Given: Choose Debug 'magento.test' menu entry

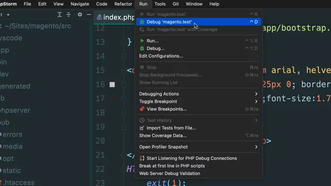Looking at the screenshot, I should click(199, 22).
